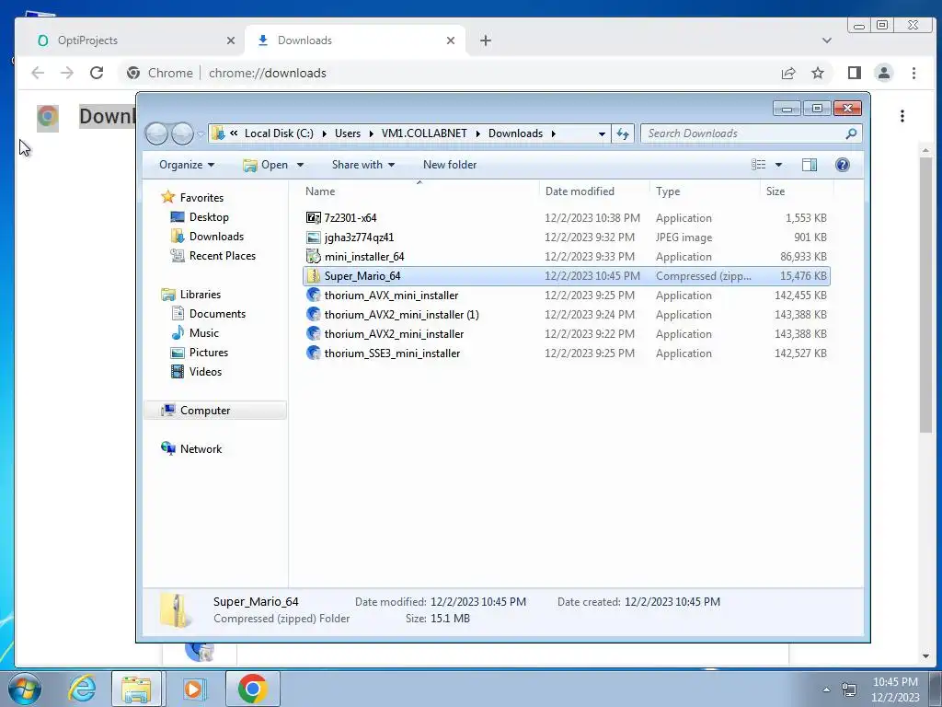This screenshot has height=707, width=942.
Task: Toggle the preview pane button
Action: coord(810,165)
